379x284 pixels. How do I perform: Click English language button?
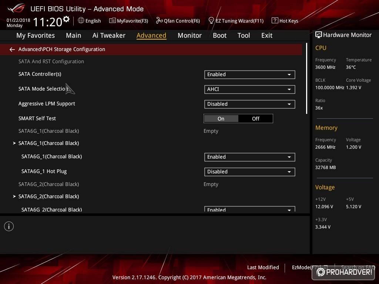[93, 21]
